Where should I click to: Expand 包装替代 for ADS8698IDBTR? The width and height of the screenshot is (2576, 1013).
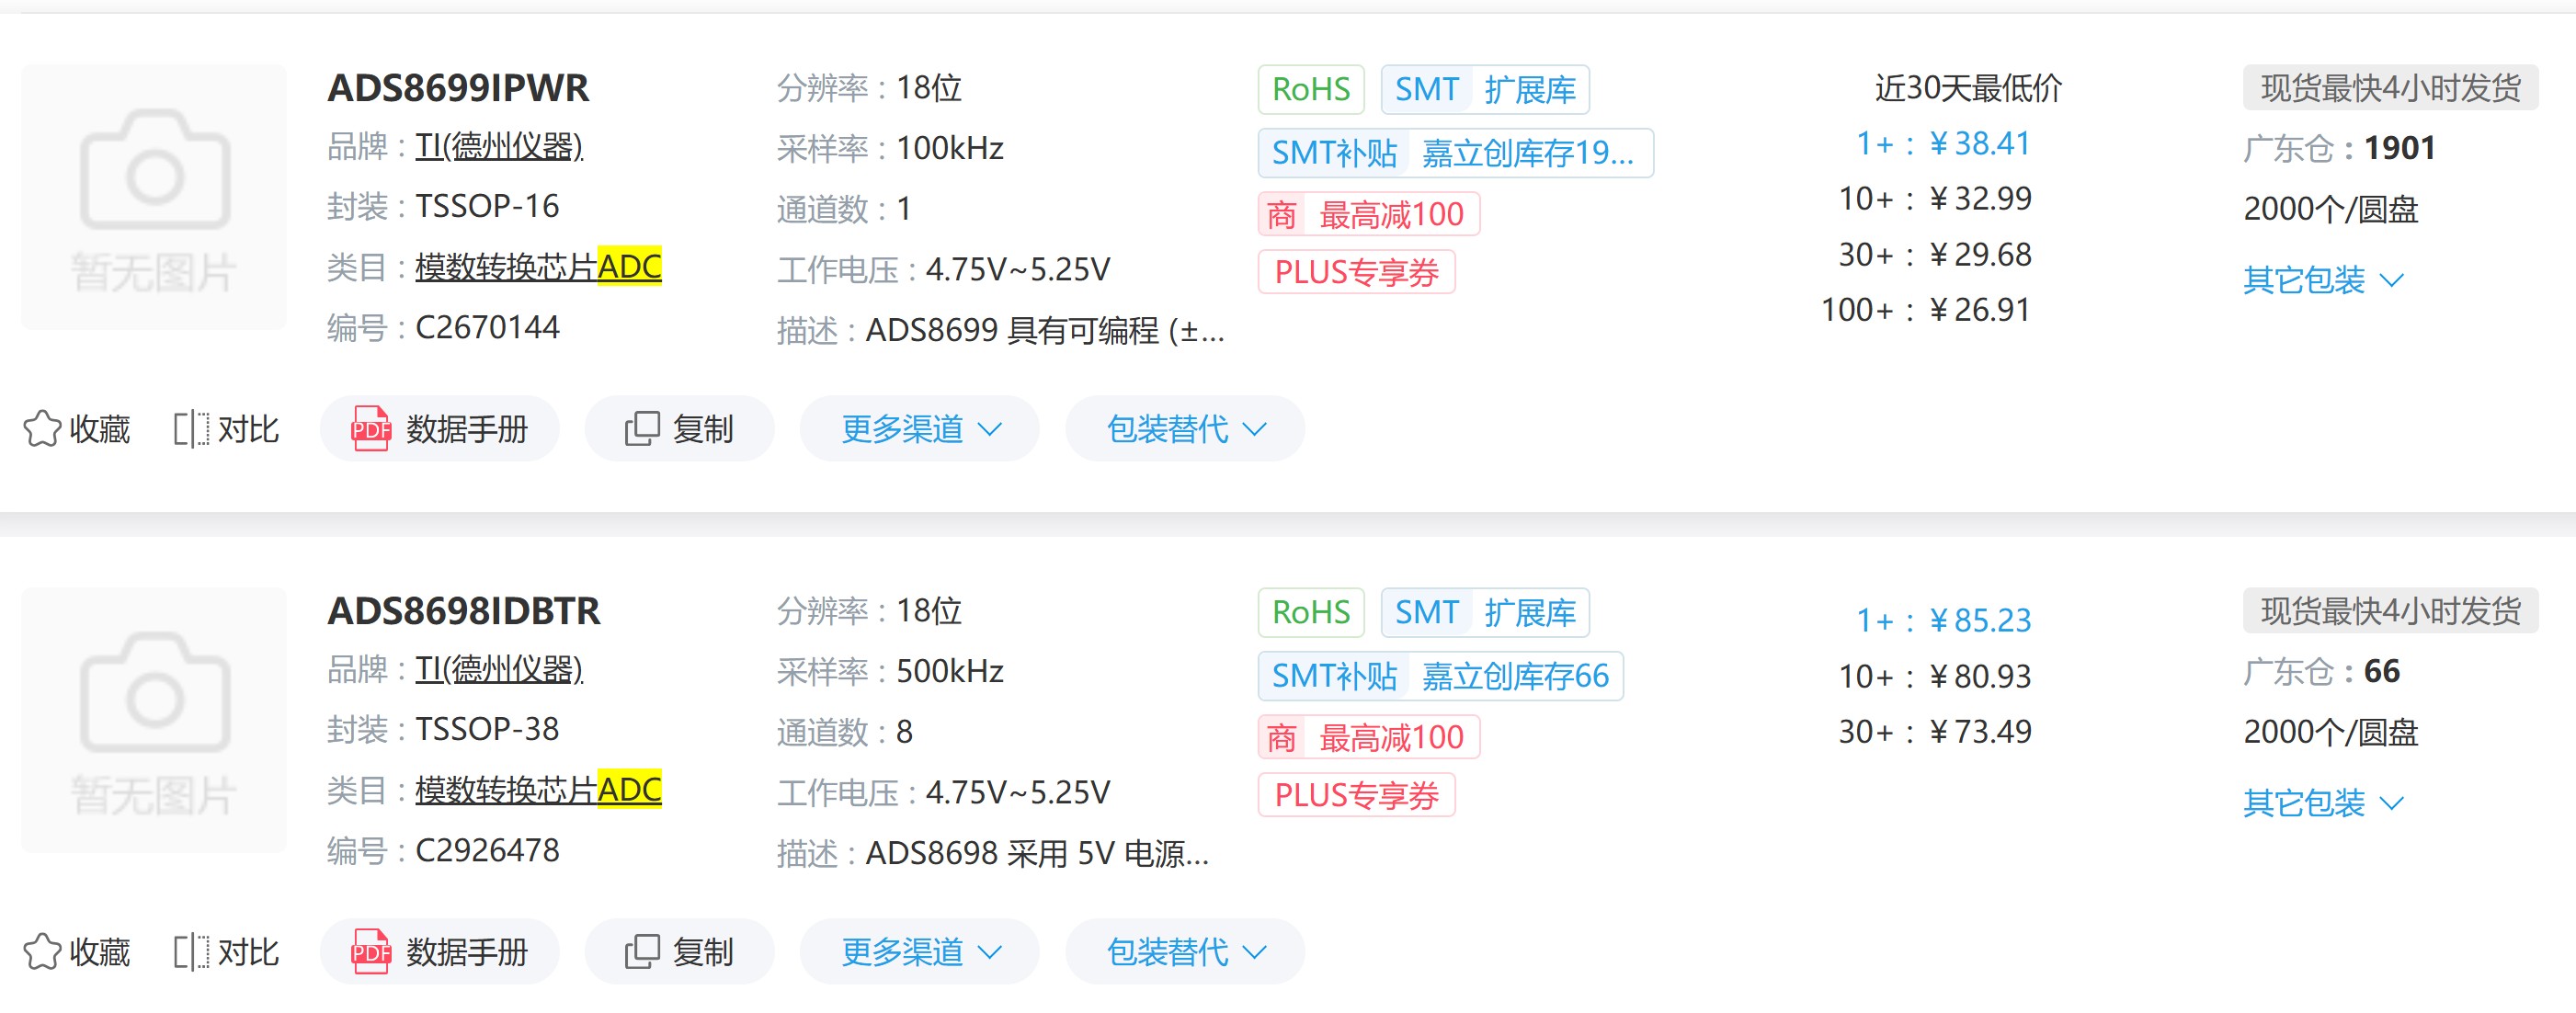tap(1184, 951)
